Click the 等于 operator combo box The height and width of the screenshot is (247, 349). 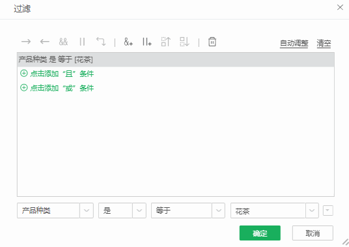(x=188, y=211)
